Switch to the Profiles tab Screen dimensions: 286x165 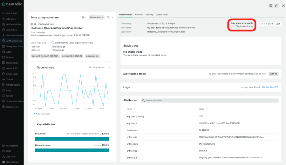[139, 15]
